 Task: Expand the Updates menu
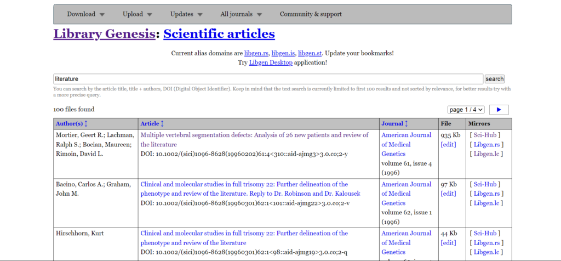point(186,14)
